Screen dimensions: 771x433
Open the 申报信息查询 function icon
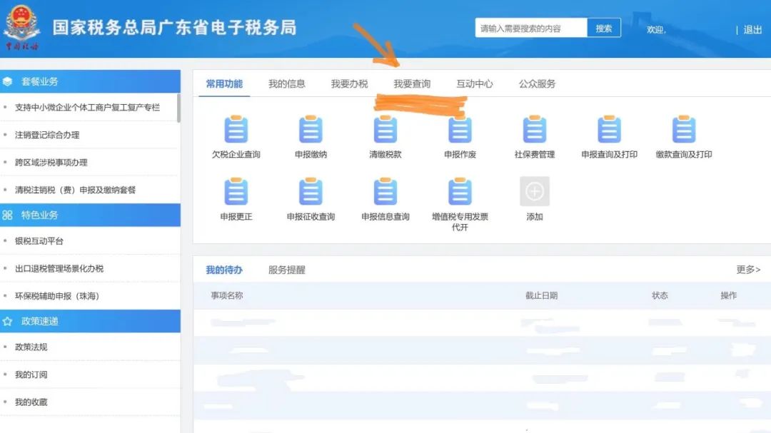385,191
